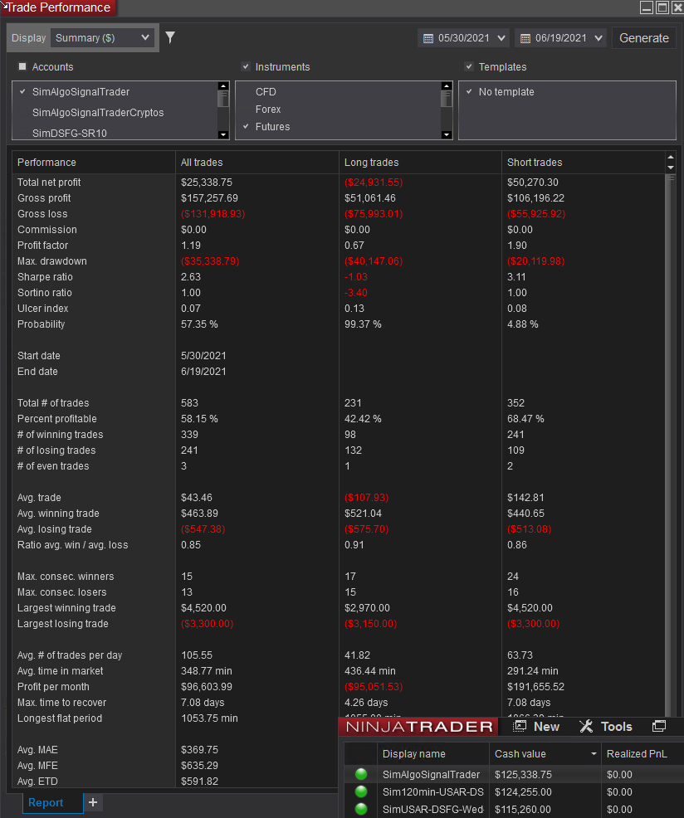Toggle the Accounts select-all checkbox
This screenshot has height=818, width=684.
[22, 66]
